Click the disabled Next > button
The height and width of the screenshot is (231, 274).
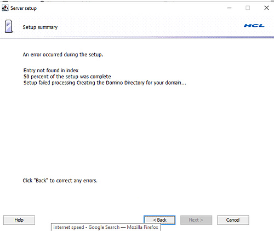click(196, 220)
